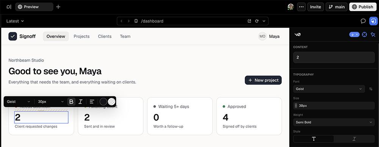Click the New project button
379x147 pixels.
click(263, 80)
